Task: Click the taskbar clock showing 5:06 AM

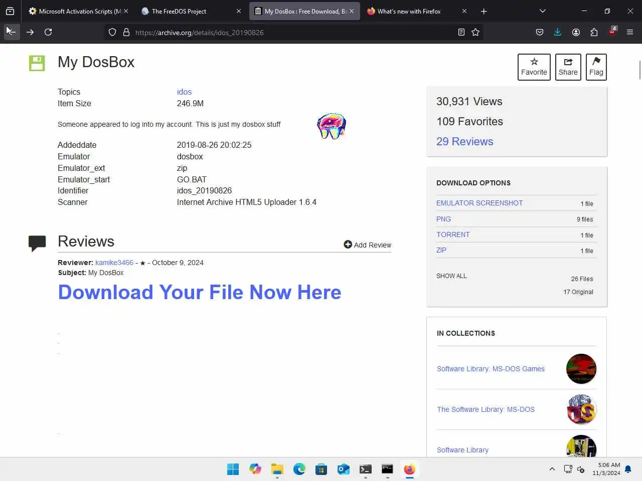Action: tap(606, 469)
